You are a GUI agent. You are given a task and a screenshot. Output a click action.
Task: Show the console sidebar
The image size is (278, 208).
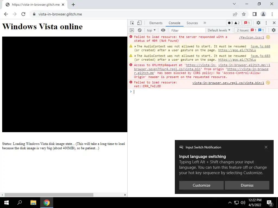pyautogui.click(x=132, y=30)
